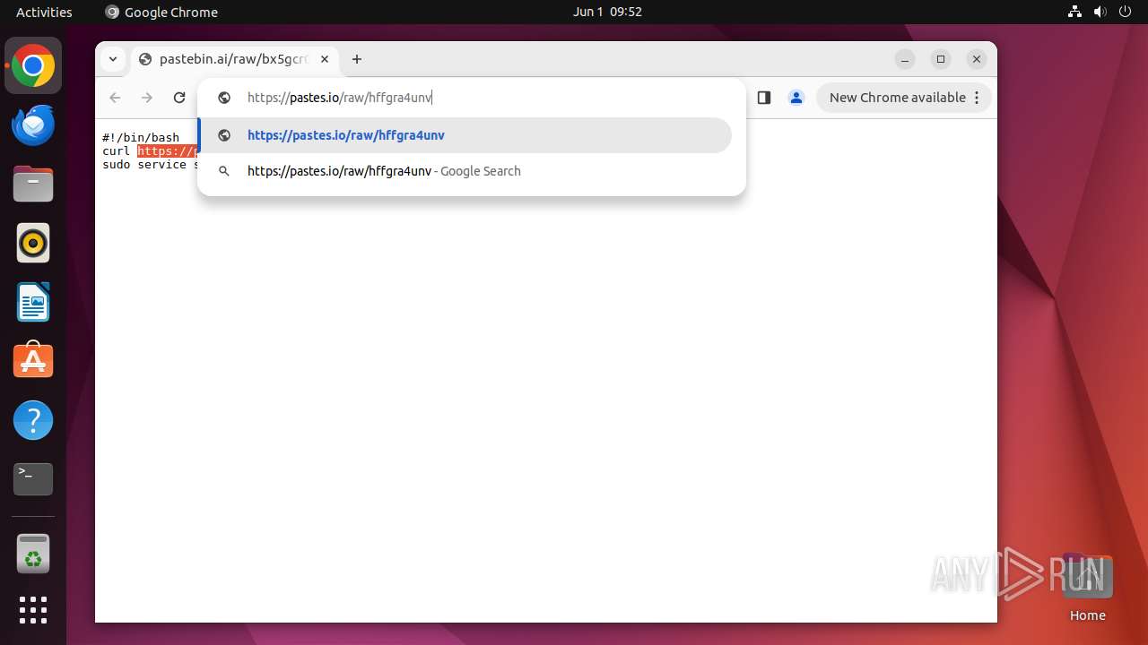The height and width of the screenshot is (645, 1148).
Task: Close the pastebin.ai tab
Action: (x=325, y=59)
